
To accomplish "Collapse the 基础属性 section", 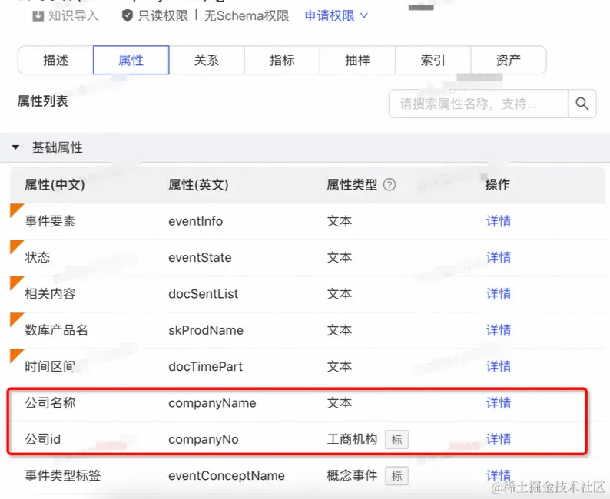I will 15,147.
